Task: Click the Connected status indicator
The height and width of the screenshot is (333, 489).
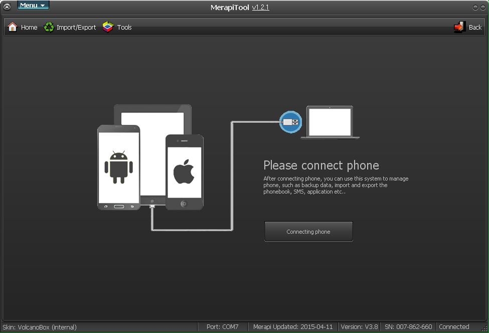Action: click(x=454, y=327)
